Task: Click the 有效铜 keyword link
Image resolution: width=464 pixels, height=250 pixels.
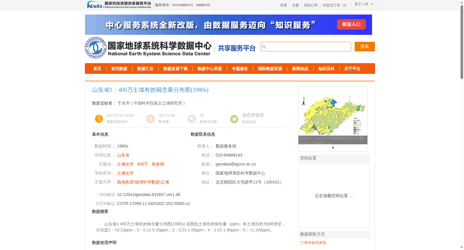Action: 158,164
